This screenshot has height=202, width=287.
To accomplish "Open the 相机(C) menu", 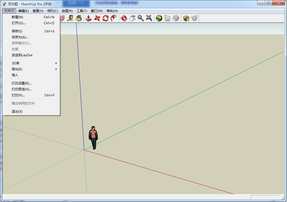I will pyautogui.click(x=52, y=11).
